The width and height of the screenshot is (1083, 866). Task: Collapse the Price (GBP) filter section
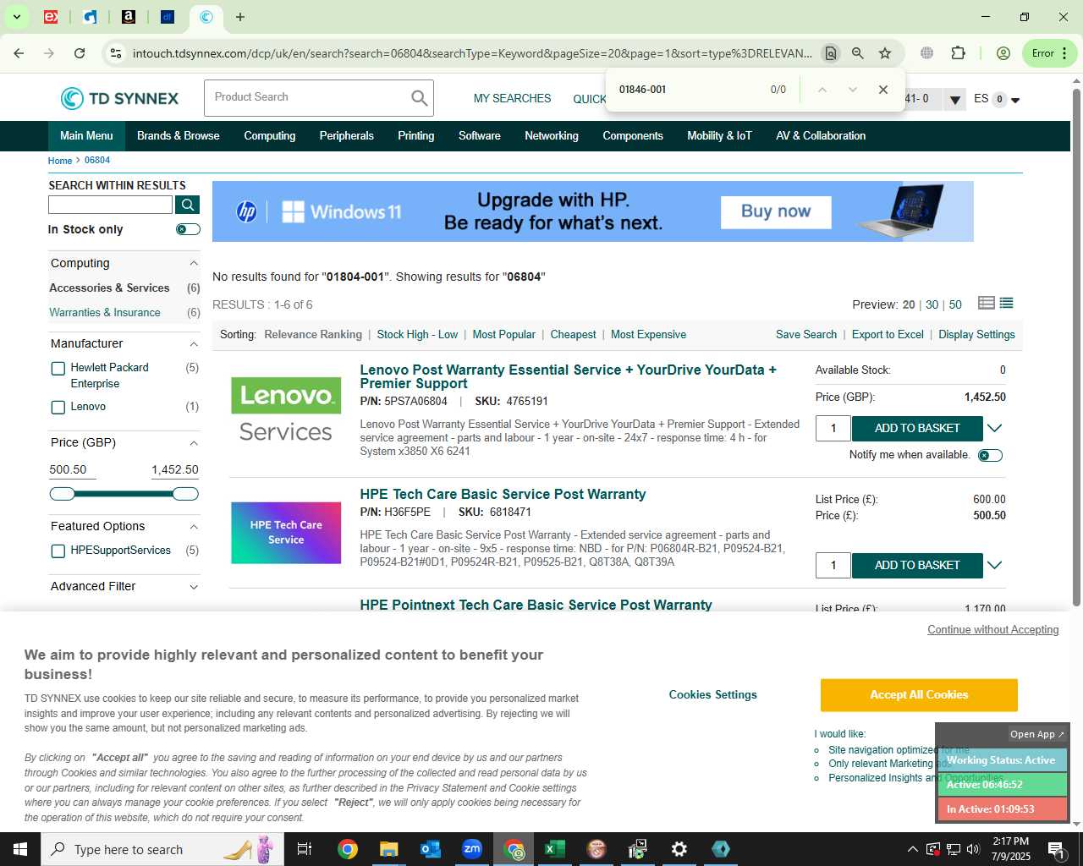coord(194,443)
